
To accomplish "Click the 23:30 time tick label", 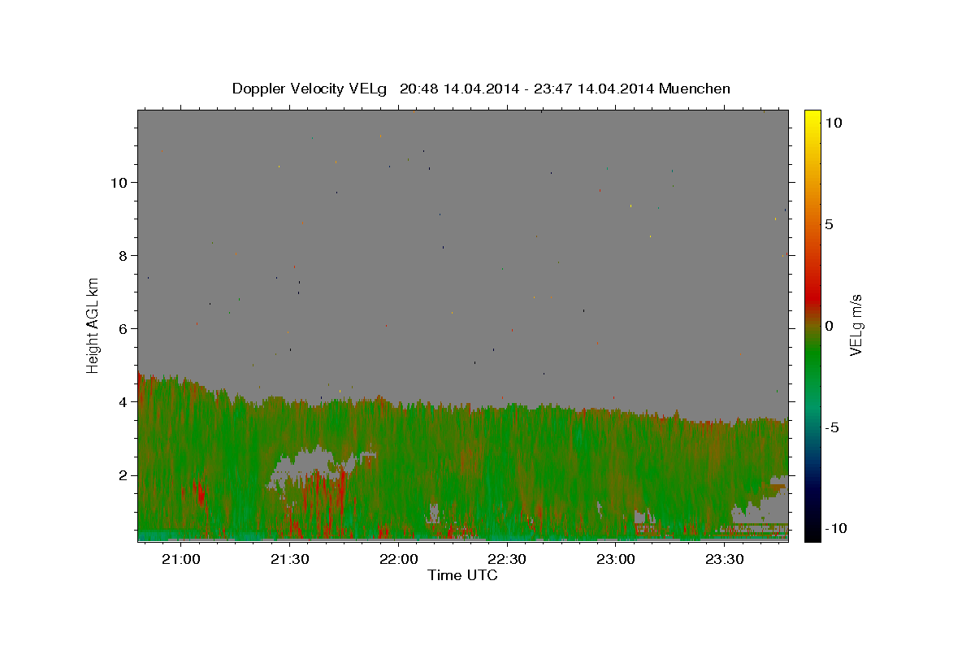I will (x=724, y=559).
